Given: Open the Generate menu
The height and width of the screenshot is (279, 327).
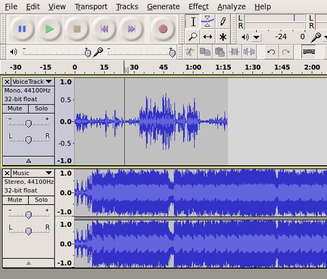Looking at the screenshot, I should [163, 7].
